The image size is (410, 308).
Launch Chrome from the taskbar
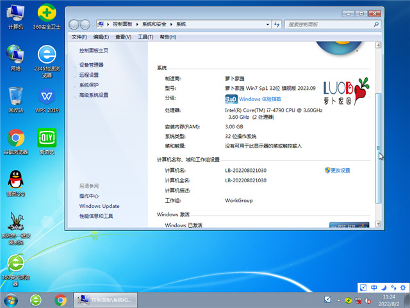(60, 300)
